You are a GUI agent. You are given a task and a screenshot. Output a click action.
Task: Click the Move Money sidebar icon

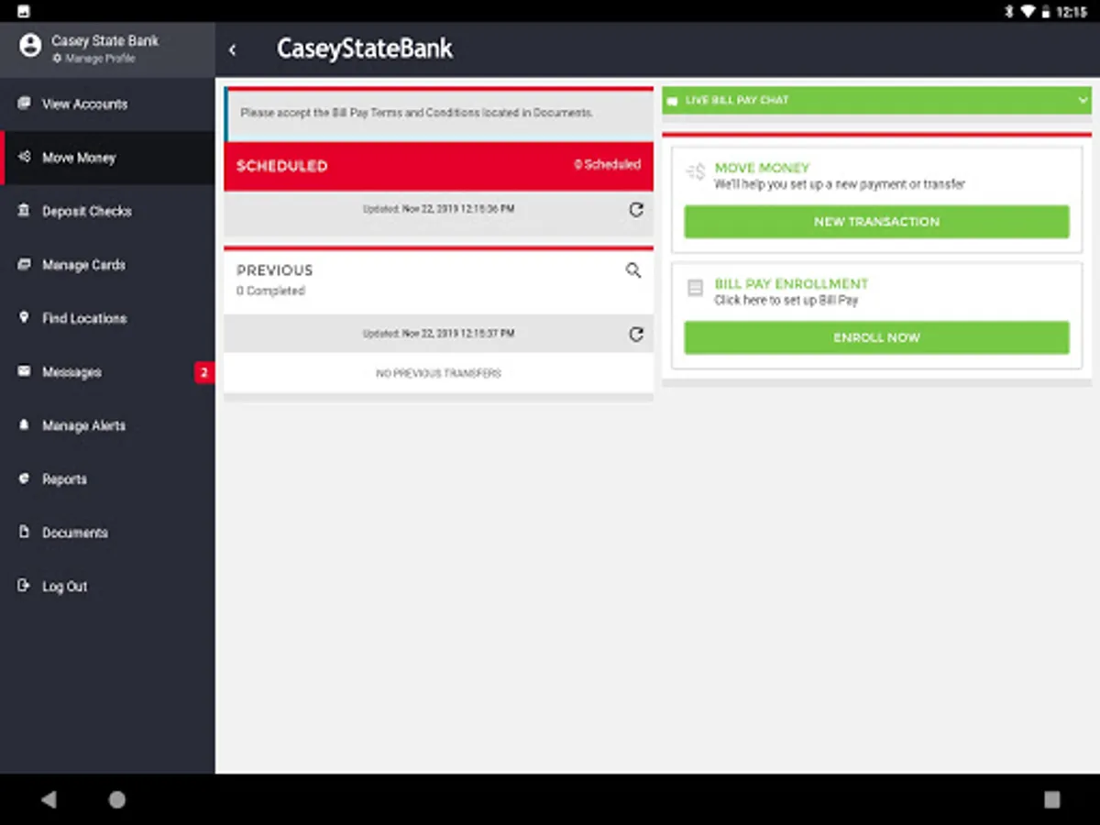click(x=24, y=158)
